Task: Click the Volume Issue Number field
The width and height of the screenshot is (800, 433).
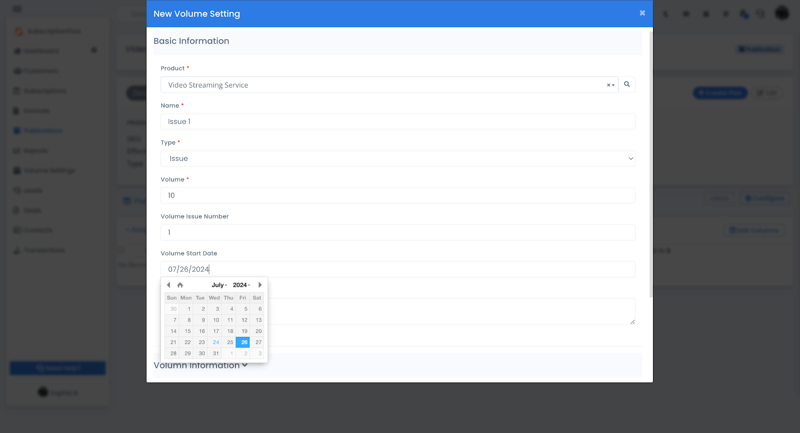Action: click(397, 232)
